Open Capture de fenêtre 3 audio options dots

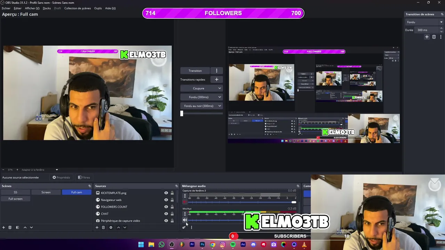click(185, 196)
